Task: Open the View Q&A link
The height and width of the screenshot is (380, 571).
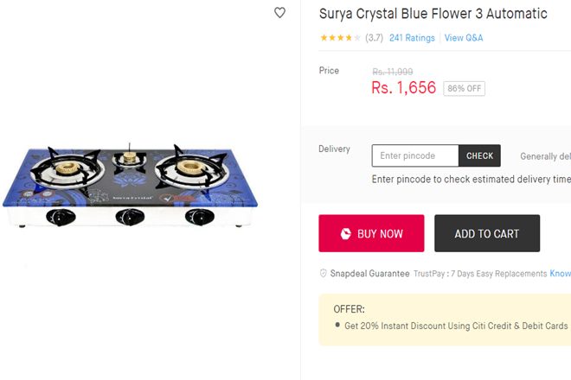Action: (464, 38)
